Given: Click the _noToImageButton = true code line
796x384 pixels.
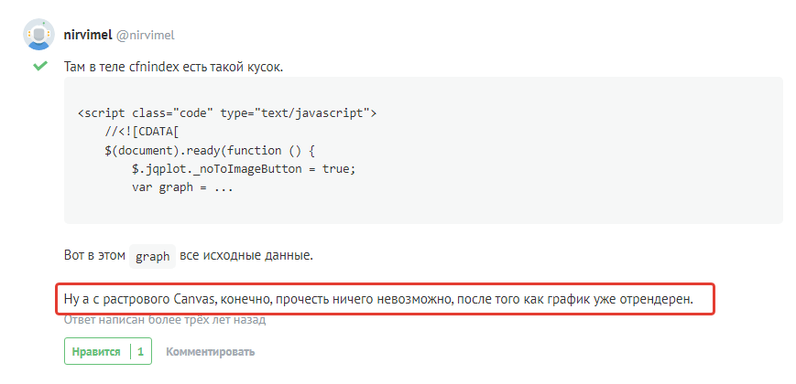Looking at the screenshot, I should pyautogui.click(x=243, y=168).
